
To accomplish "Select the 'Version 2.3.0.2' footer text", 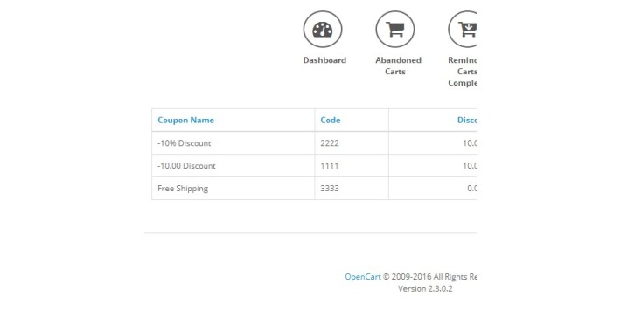I will [x=425, y=289].
